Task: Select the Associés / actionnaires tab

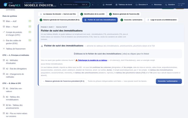Action: [131, 20]
